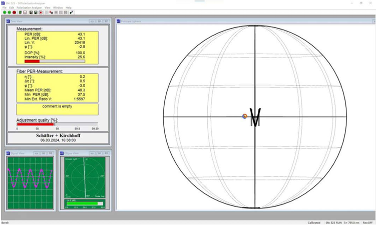Click the first green circle toolbar icon

pyautogui.click(x=5, y=13)
